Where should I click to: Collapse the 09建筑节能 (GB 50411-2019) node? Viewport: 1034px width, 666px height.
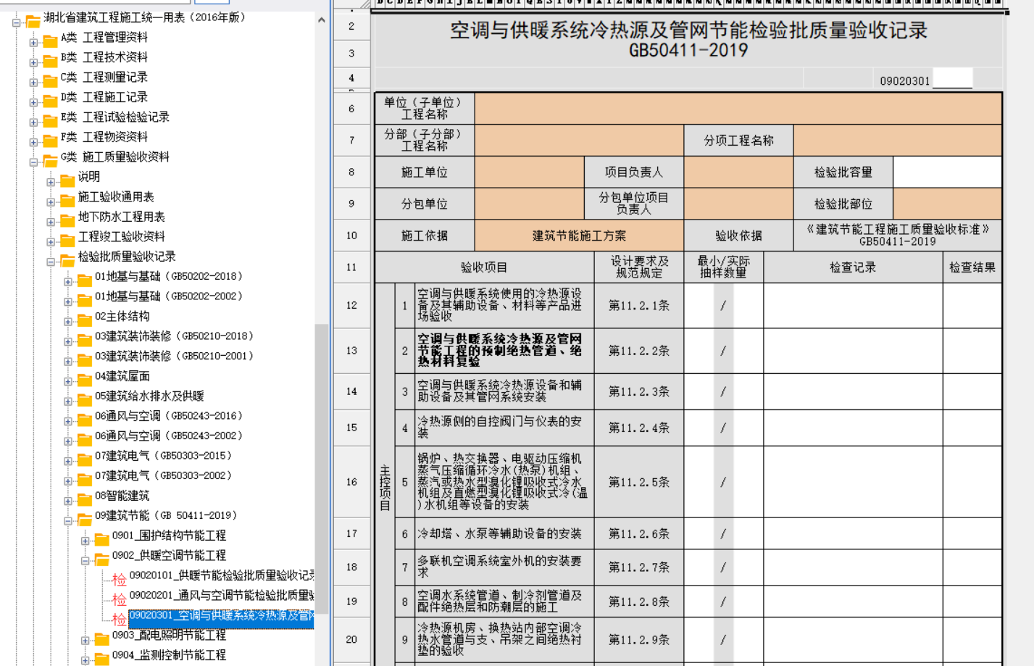tap(67, 520)
